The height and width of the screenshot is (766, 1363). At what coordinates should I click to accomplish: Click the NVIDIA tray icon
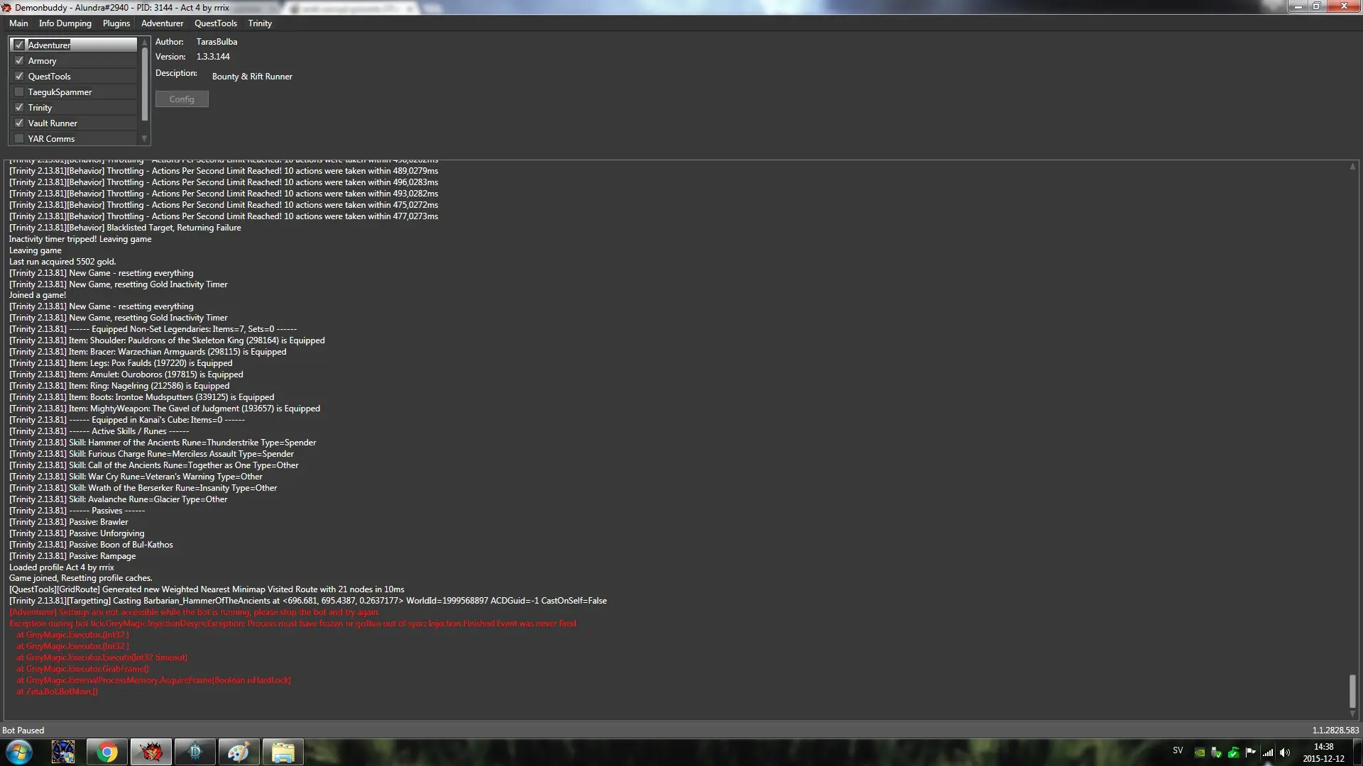click(x=1200, y=753)
